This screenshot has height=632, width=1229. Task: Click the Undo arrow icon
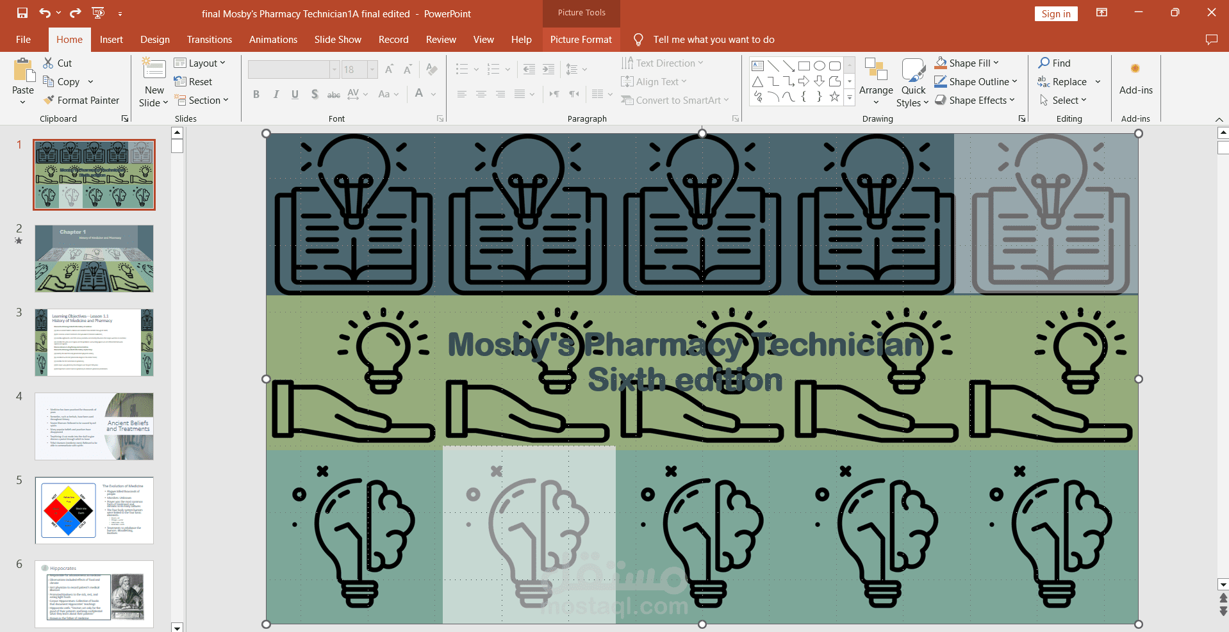(44, 13)
